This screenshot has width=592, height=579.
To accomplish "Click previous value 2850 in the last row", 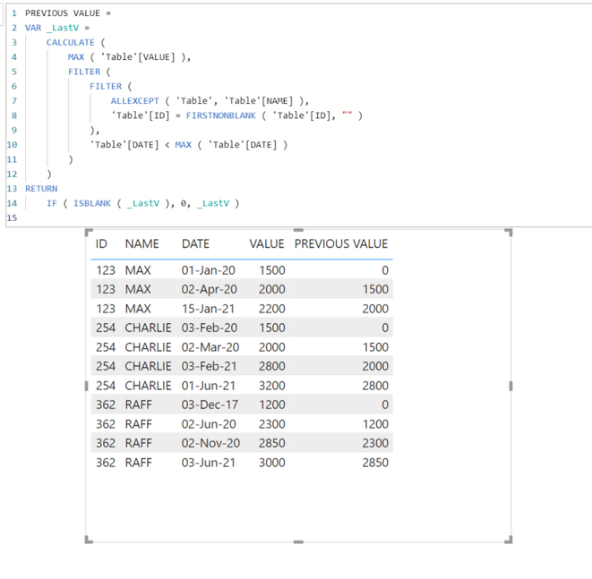I will click(x=375, y=463).
